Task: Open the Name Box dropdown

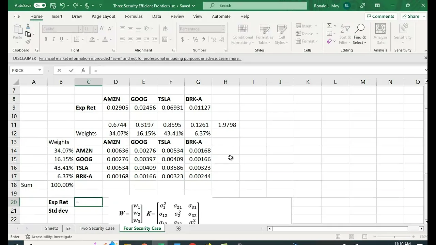Action: [x=40, y=70]
